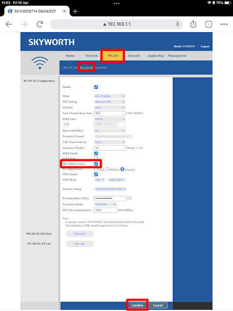Open a new tab with plus icon
Screen dimensions: 233x311
click(75, 11)
